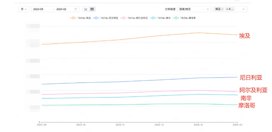Switch to the line chart view icon

pyautogui.click(x=86, y=9)
